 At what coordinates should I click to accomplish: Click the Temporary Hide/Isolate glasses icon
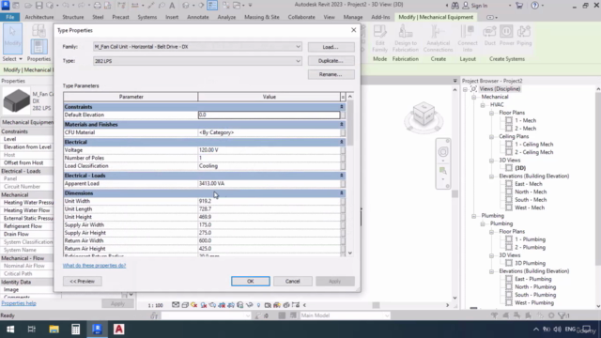click(x=249, y=305)
